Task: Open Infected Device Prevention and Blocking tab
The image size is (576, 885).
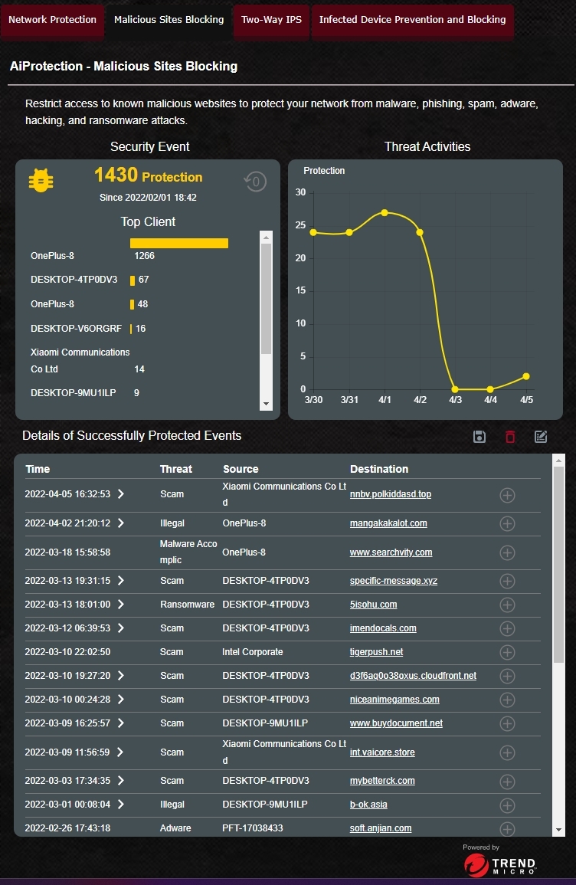Action: click(412, 21)
